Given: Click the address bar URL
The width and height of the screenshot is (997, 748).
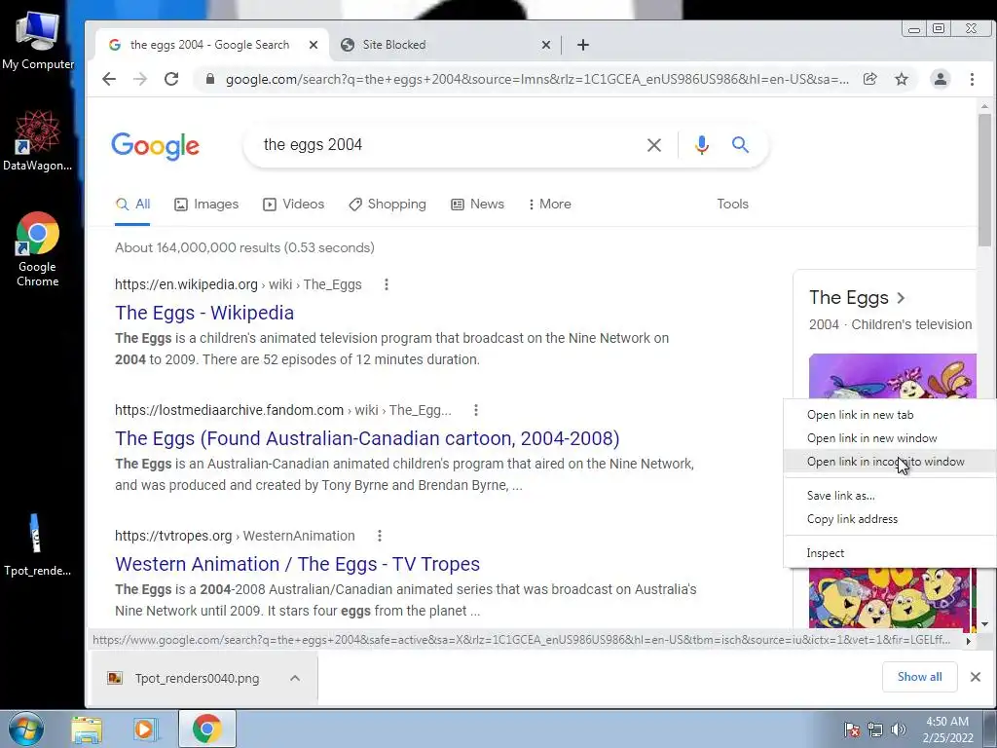Looking at the screenshot, I should (537, 80).
